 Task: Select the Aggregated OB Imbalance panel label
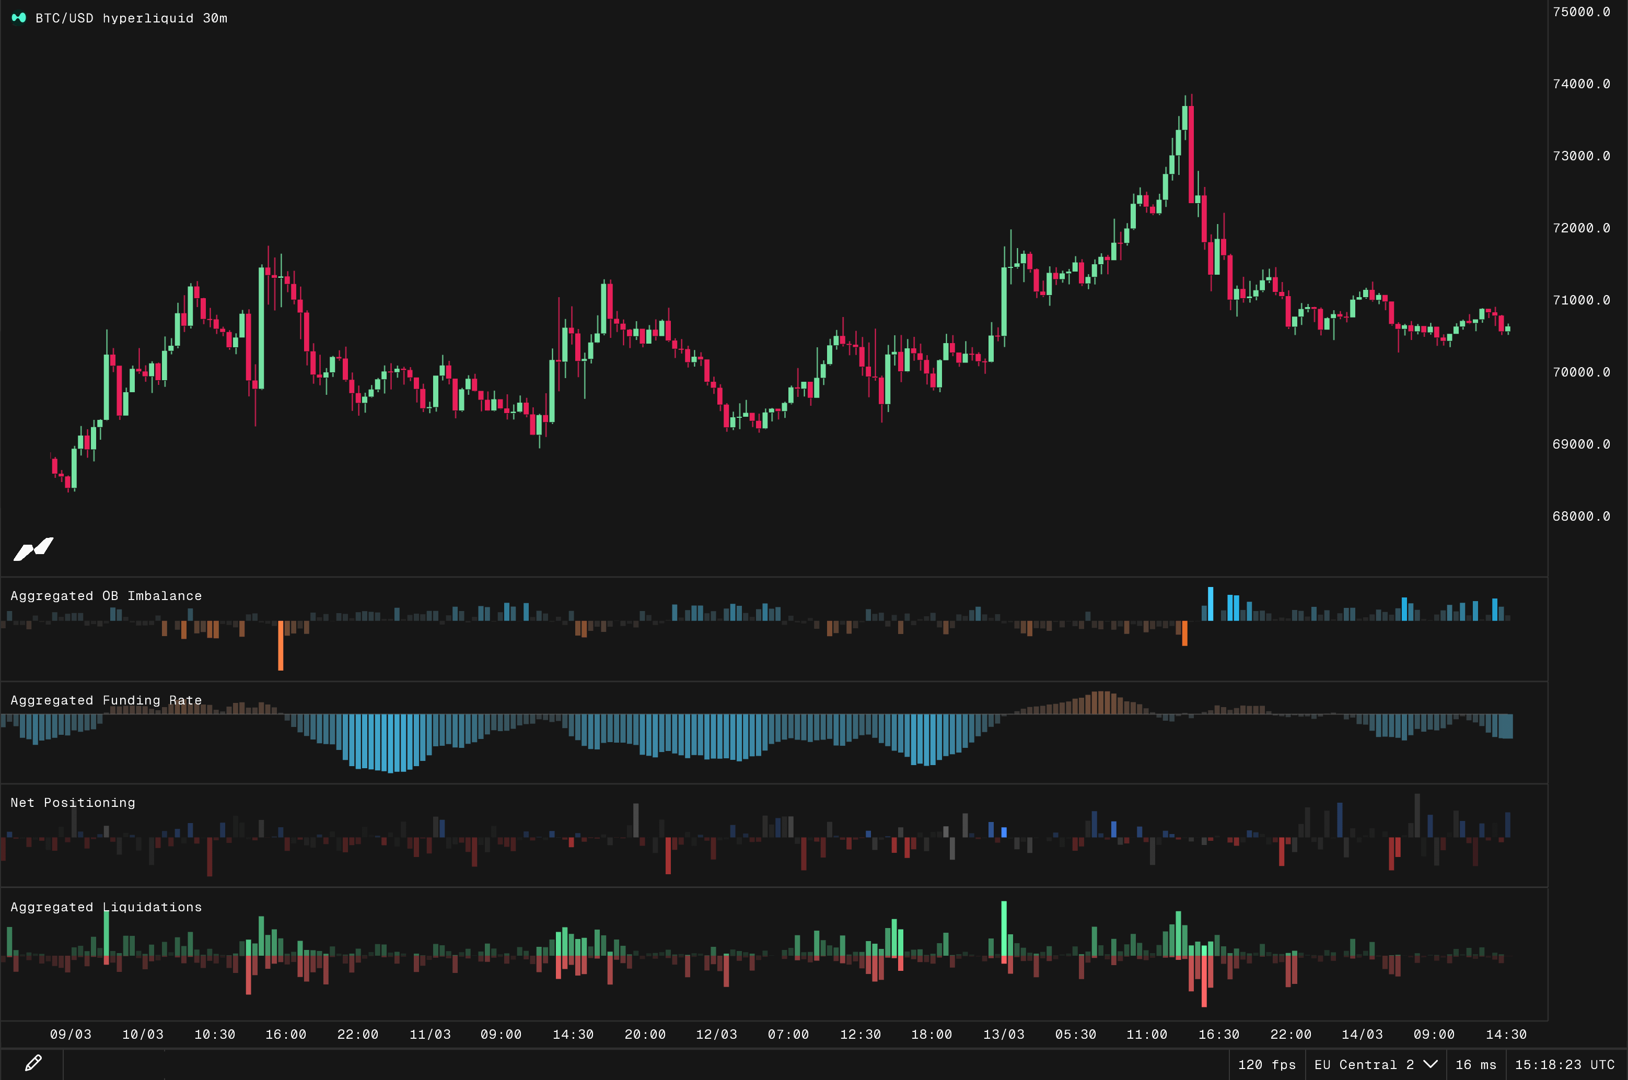pos(106,596)
